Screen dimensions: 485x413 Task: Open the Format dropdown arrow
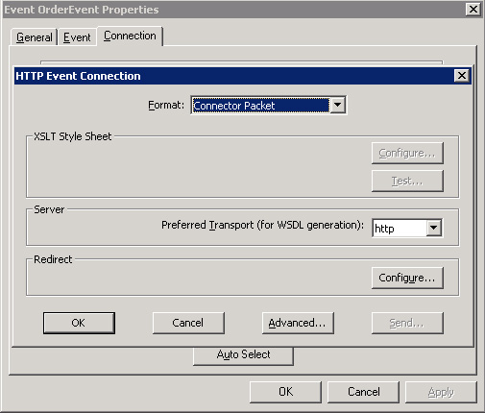(x=338, y=105)
